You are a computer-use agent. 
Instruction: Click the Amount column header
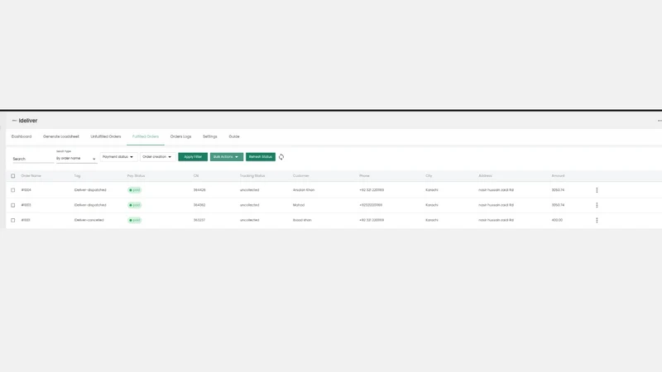tap(558, 176)
